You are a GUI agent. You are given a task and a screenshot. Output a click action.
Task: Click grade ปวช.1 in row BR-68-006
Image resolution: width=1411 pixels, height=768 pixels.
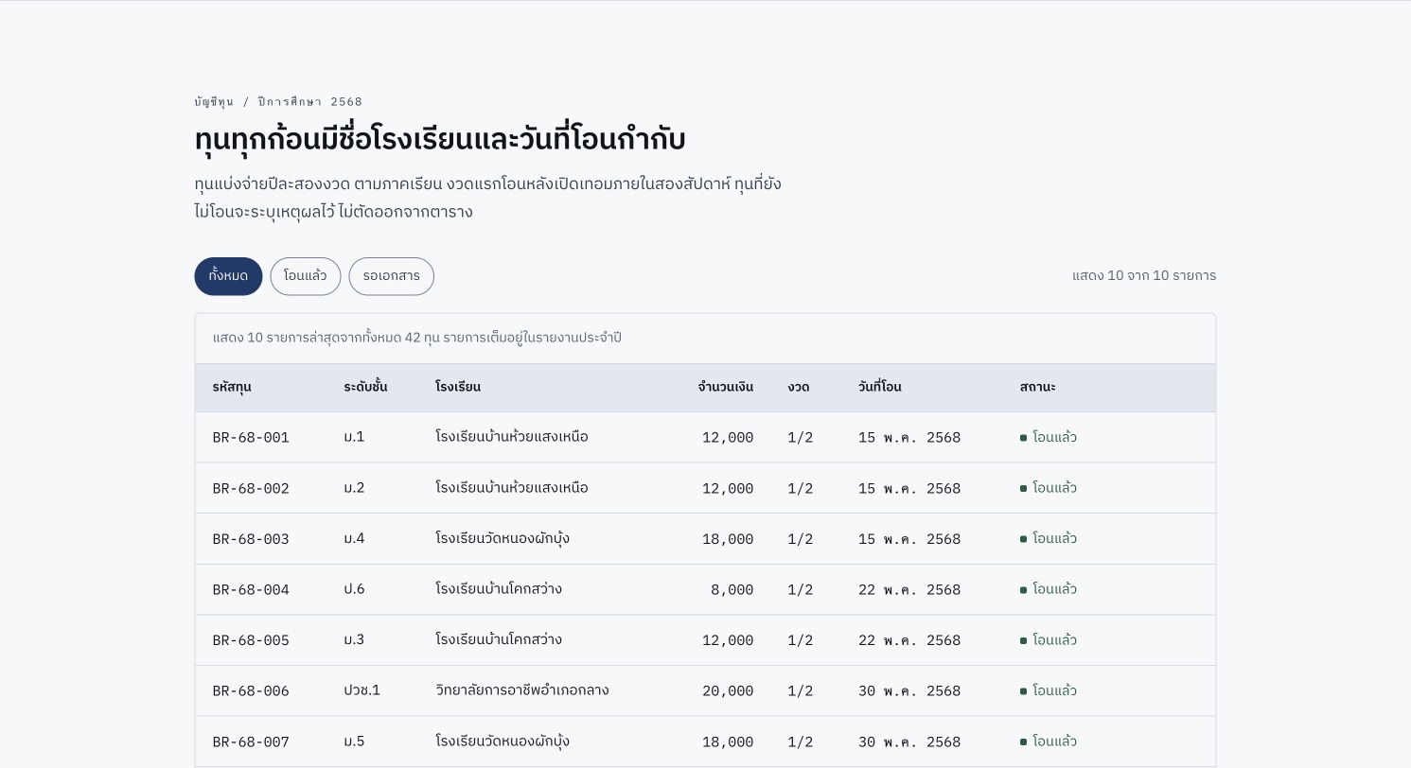click(x=362, y=690)
